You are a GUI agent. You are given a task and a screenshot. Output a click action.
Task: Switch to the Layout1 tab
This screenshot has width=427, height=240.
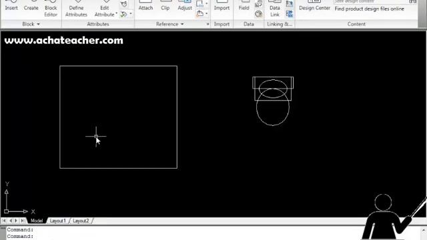point(58,221)
